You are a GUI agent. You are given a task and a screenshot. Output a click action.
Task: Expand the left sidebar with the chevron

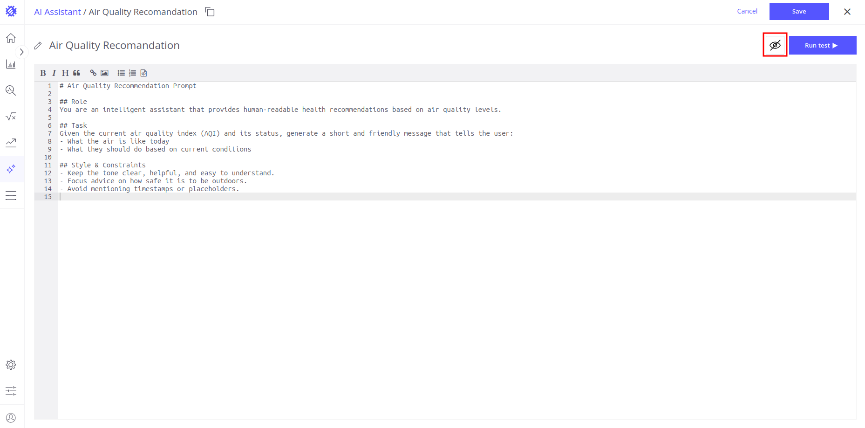(21, 52)
